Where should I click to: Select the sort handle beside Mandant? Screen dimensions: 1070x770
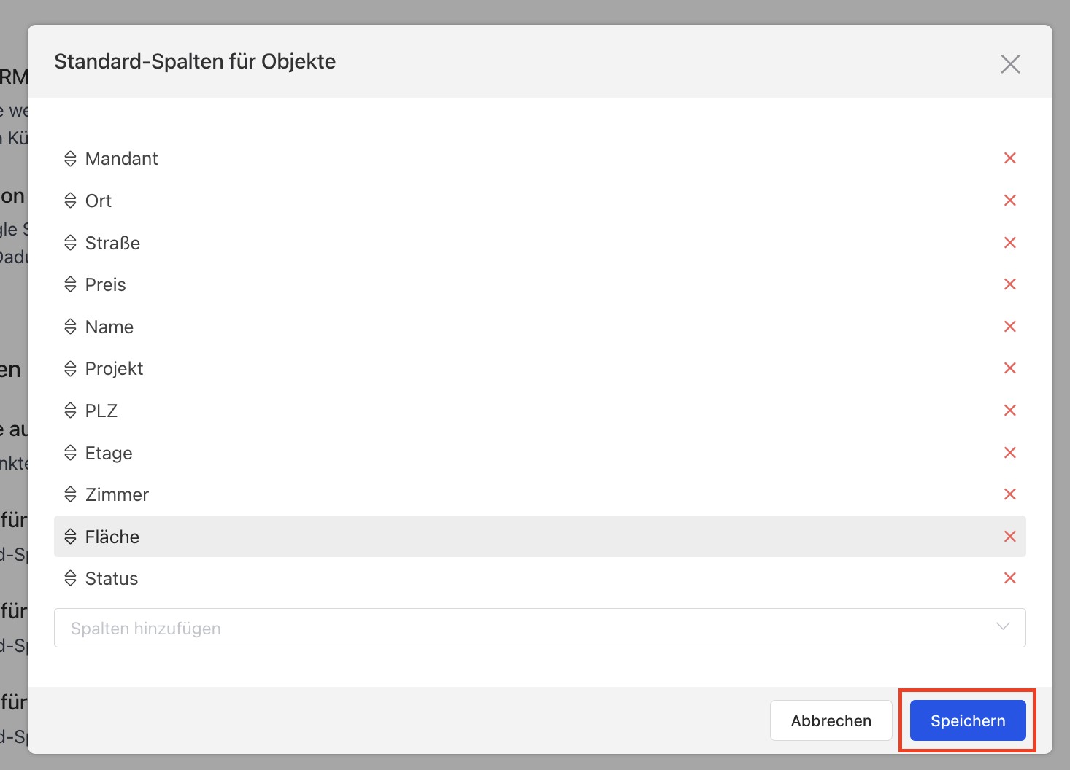(x=70, y=158)
